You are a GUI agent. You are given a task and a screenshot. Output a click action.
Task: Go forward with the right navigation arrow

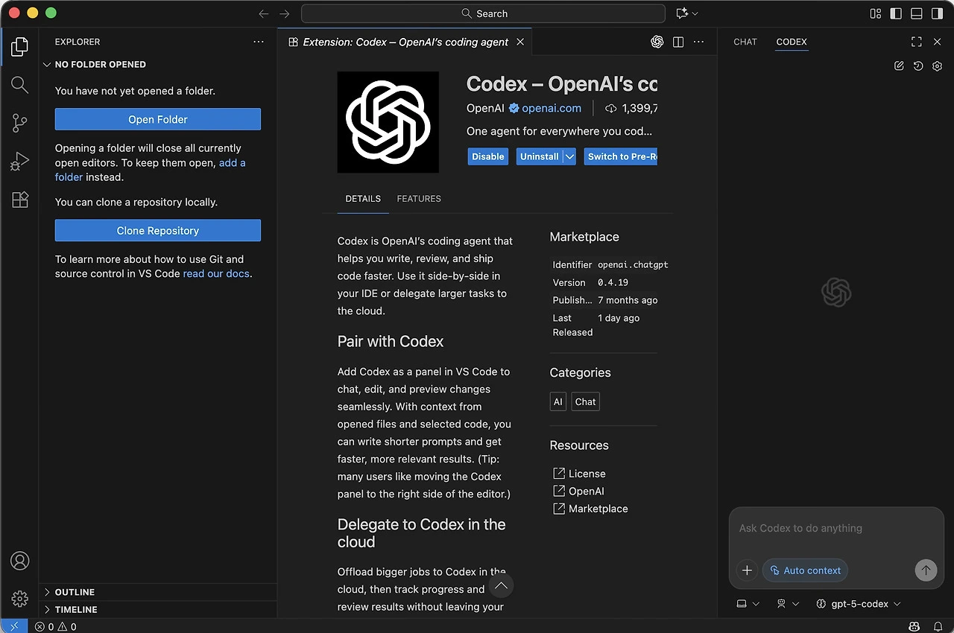pos(284,13)
